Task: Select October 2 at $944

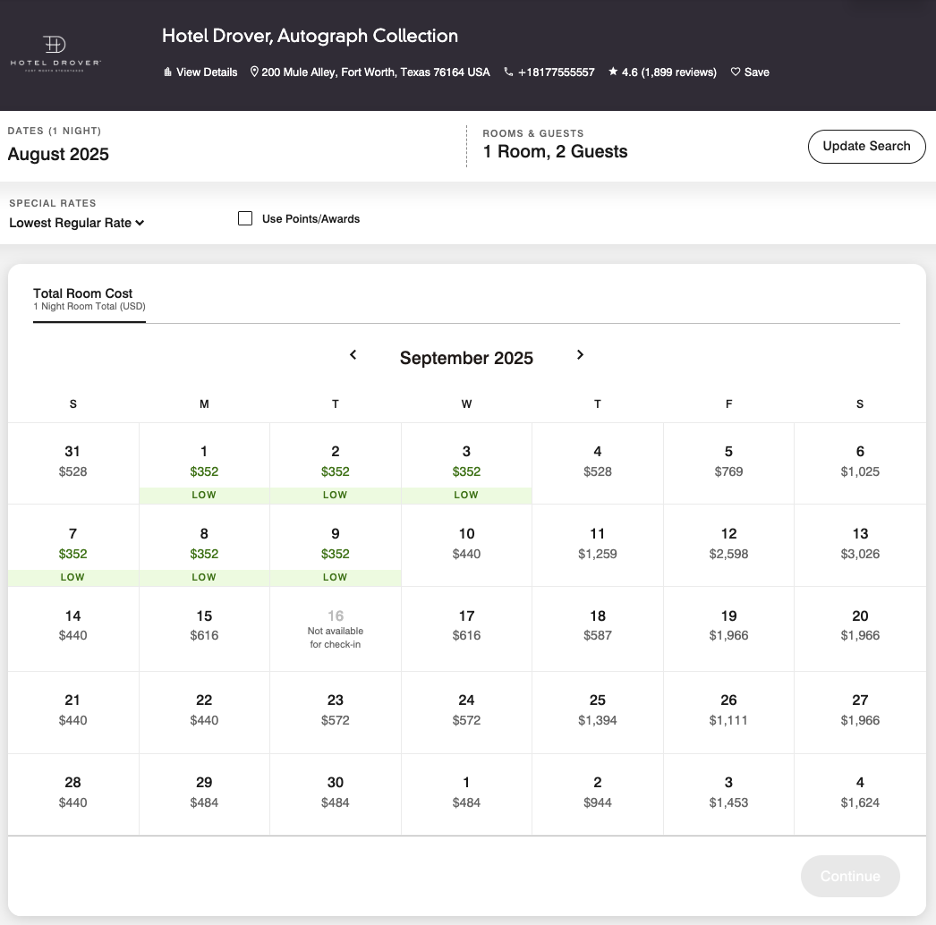Action: click(598, 795)
